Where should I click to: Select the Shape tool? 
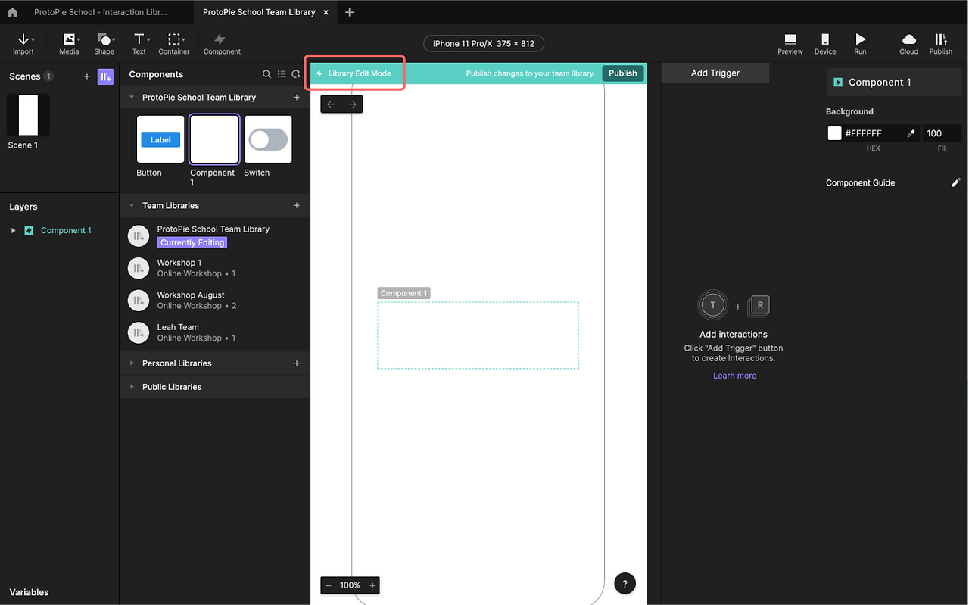104,44
